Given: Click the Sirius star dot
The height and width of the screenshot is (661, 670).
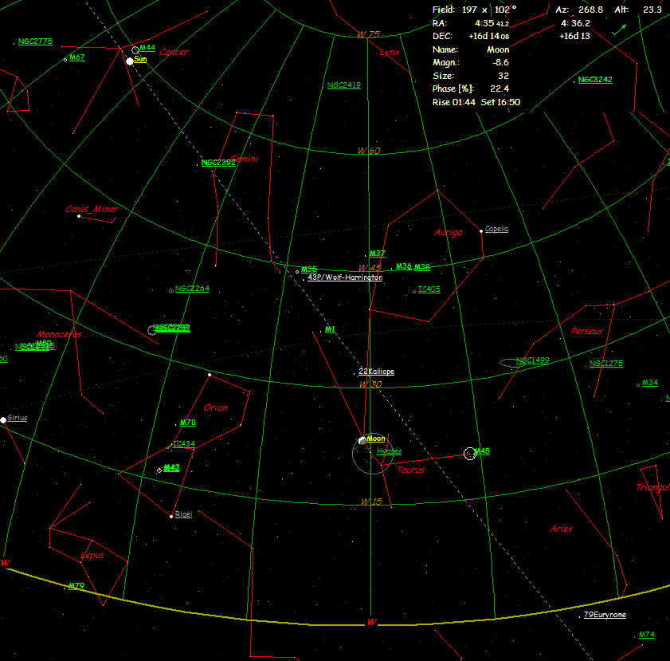Looking at the screenshot, I should coord(3,419).
